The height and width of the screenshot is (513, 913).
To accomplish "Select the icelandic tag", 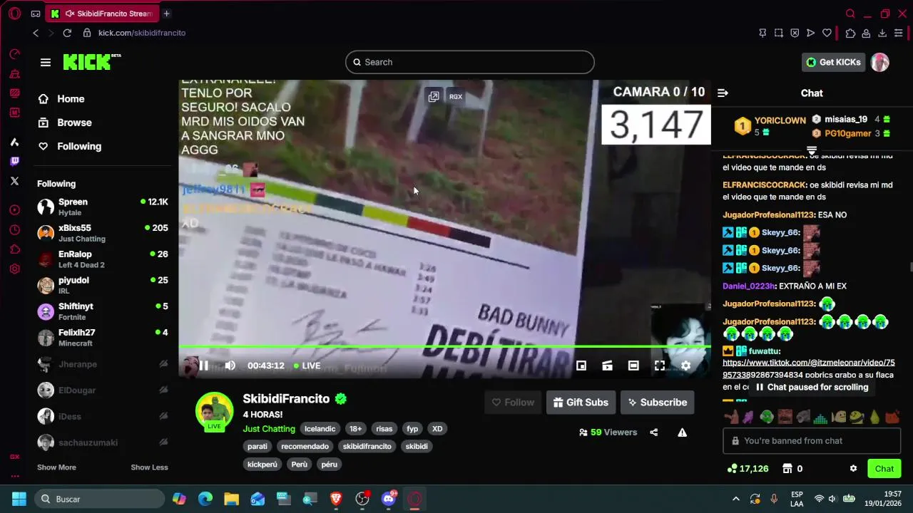I will point(320,429).
